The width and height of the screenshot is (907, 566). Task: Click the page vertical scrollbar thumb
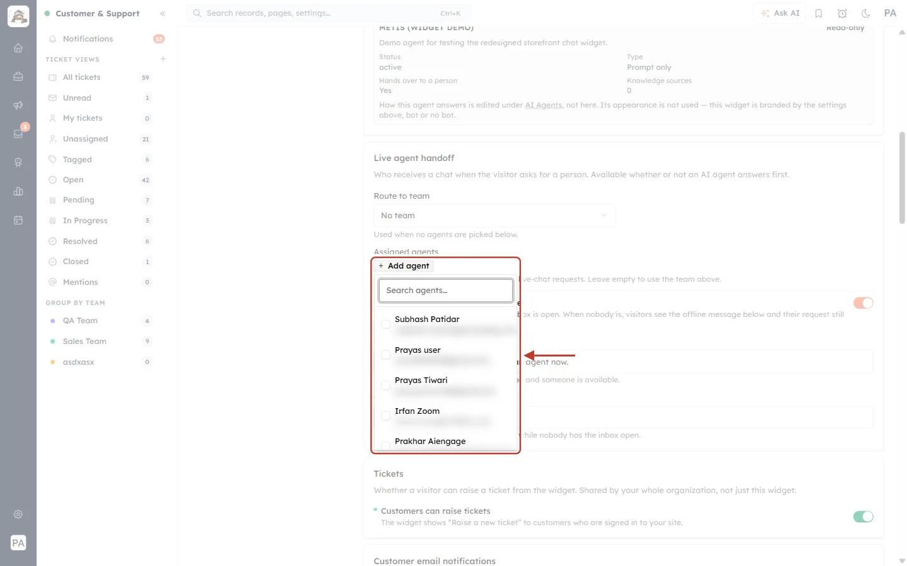click(x=902, y=177)
